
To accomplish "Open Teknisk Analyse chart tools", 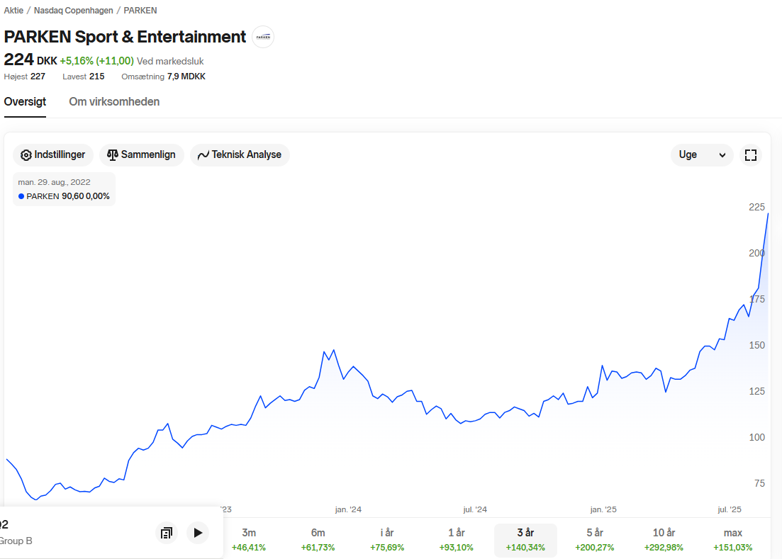I will click(x=240, y=154).
